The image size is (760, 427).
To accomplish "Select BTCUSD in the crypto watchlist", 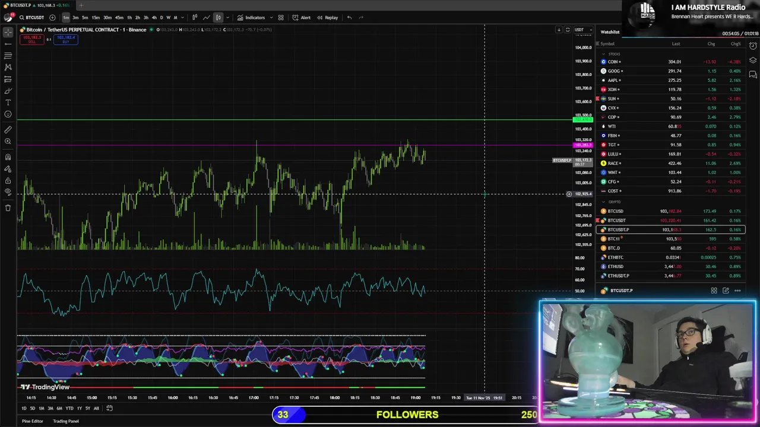I will 671,211.
